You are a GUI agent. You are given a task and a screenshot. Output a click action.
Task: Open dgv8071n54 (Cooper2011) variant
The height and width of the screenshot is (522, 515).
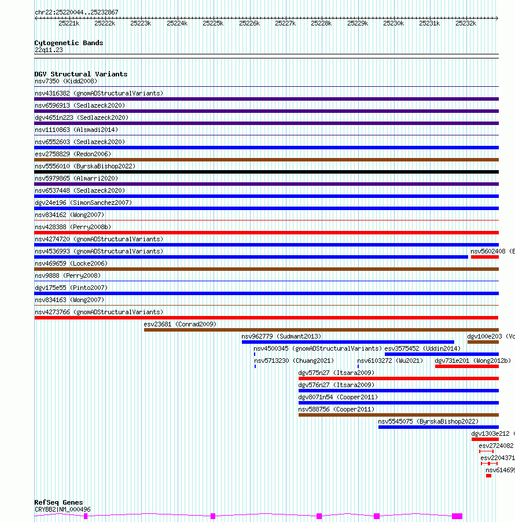pyautogui.click(x=338, y=397)
